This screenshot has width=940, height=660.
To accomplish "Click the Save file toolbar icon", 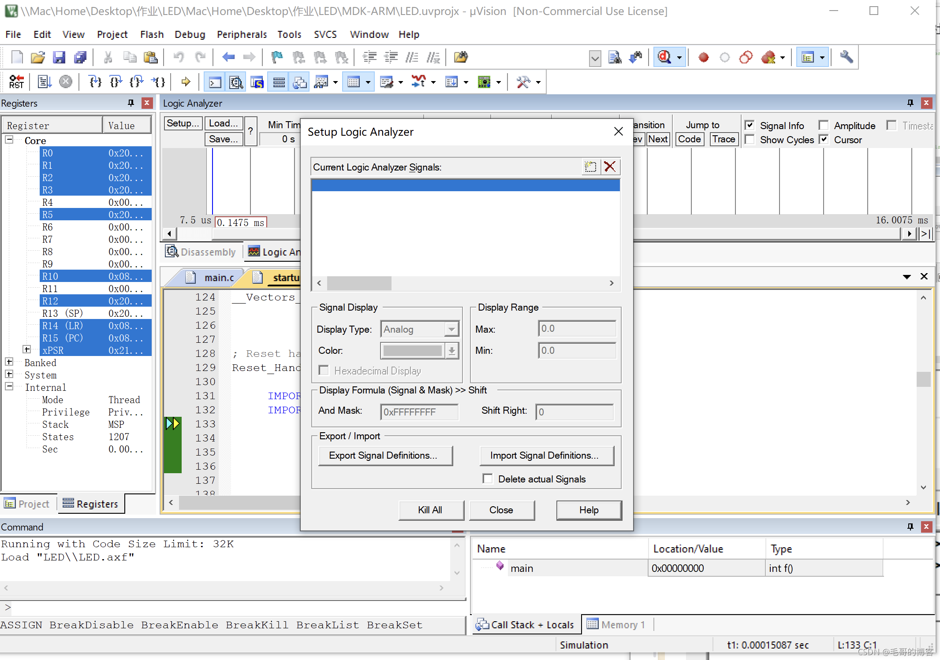I will (x=59, y=57).
